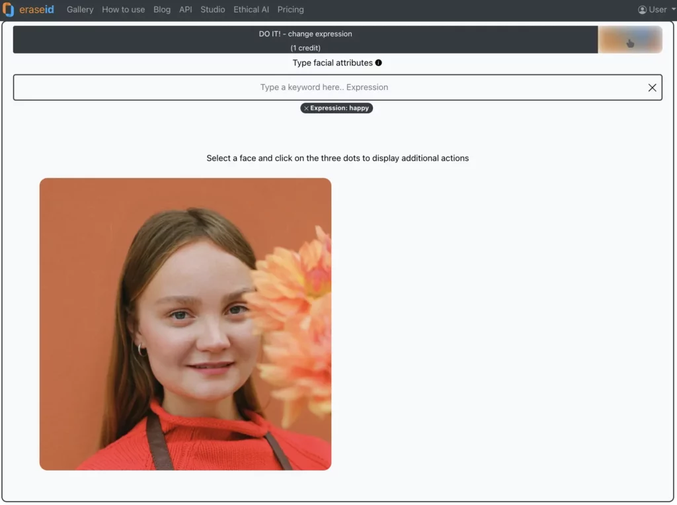Click the eraseid logo icon
Screen dimensions: 677x505
pos(9,10)
